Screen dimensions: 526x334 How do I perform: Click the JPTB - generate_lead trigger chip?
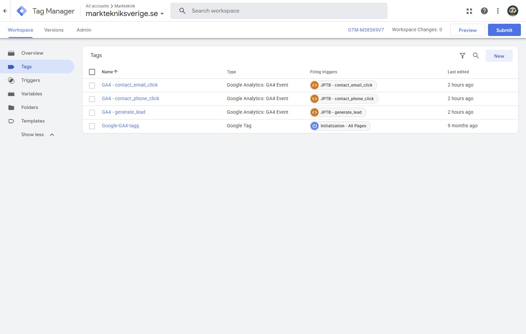click(338, 112)
